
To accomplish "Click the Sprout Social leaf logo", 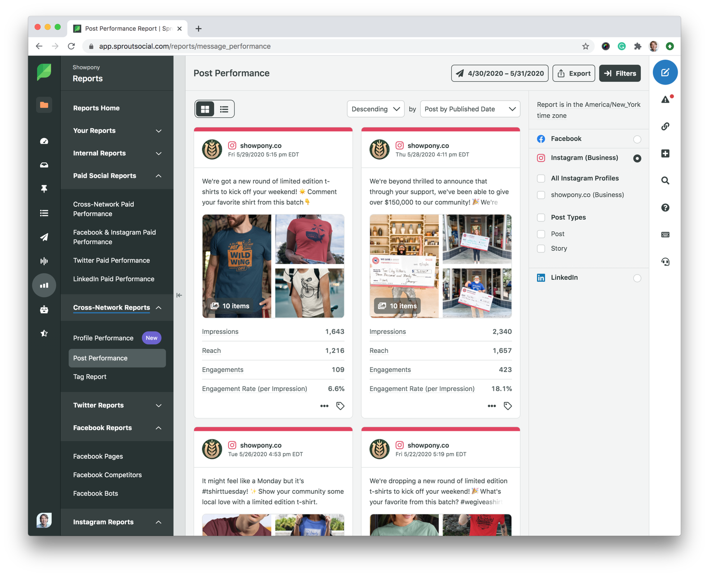I will [44, 72].
